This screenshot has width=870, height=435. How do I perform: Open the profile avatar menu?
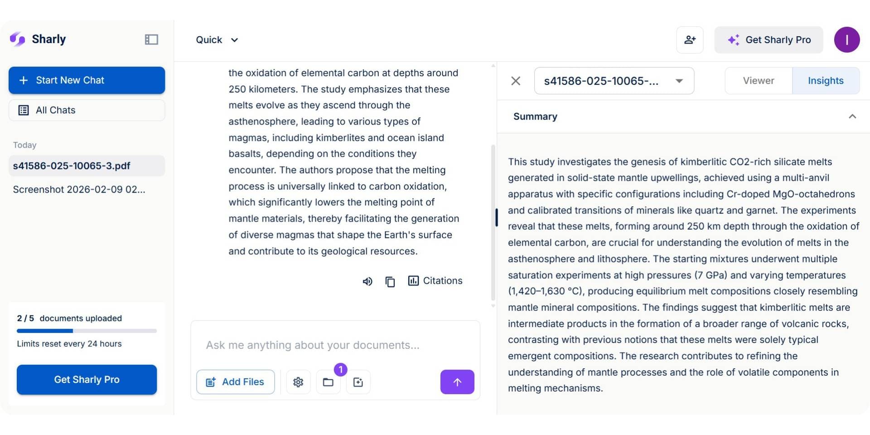click(x=846, y=40)
